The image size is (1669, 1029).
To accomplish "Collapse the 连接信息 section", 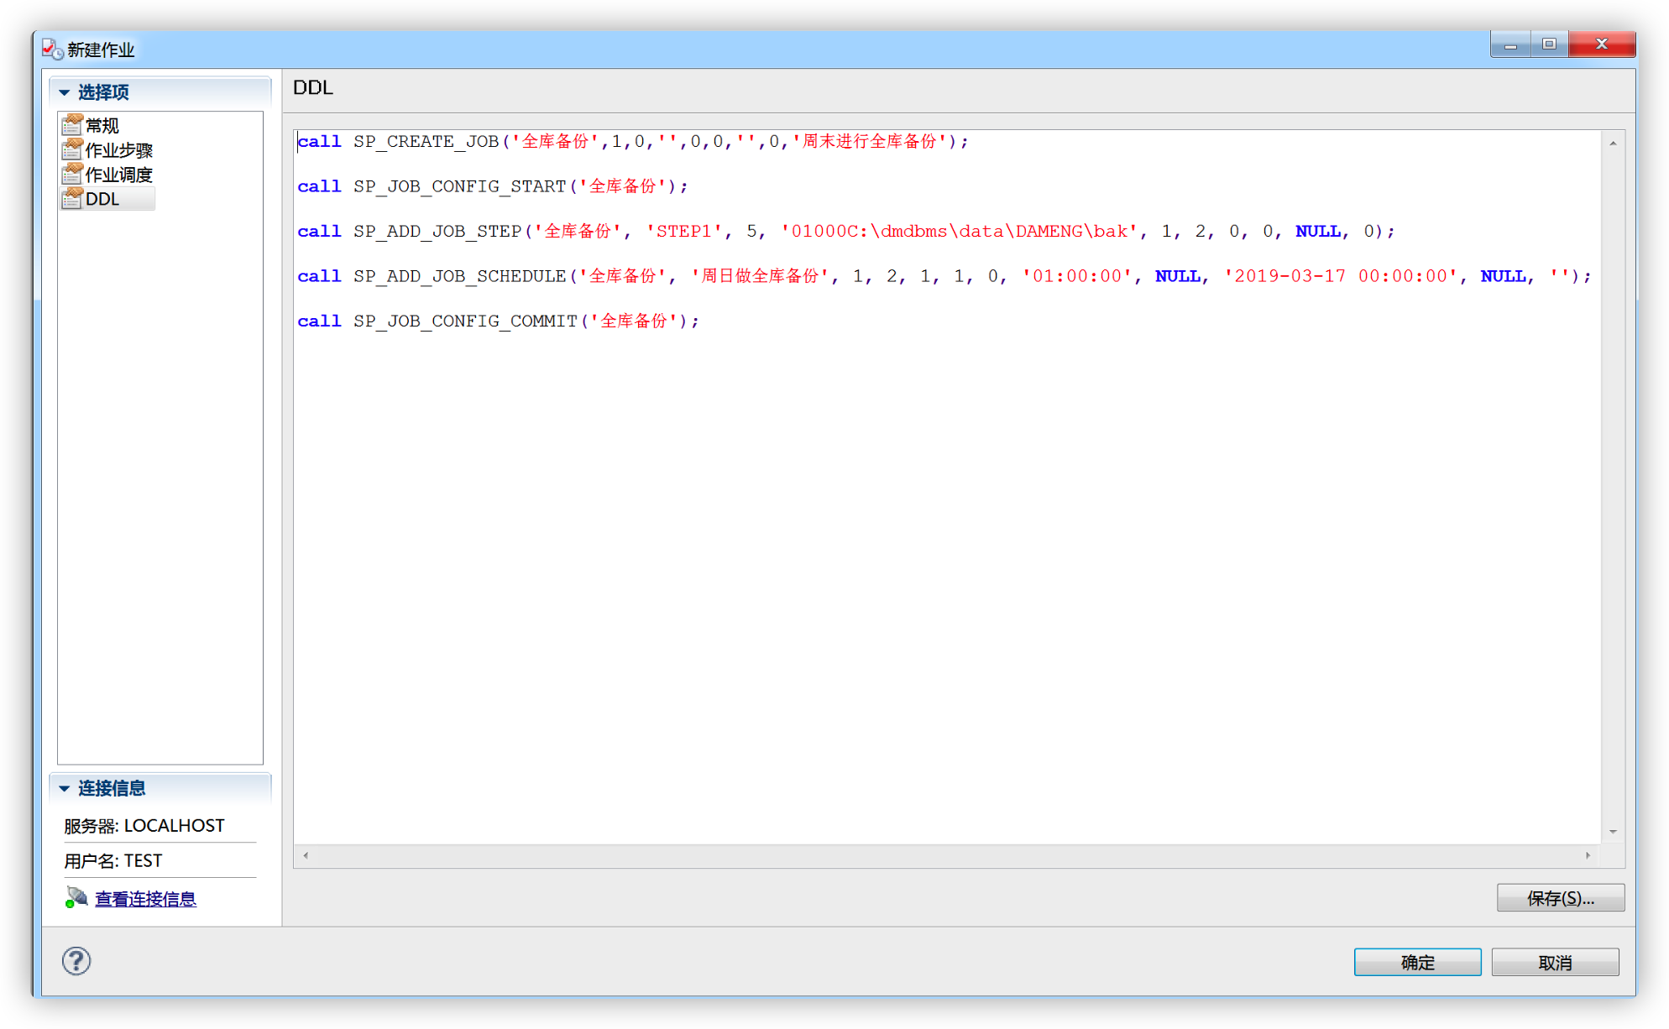I will coord(65,788).
